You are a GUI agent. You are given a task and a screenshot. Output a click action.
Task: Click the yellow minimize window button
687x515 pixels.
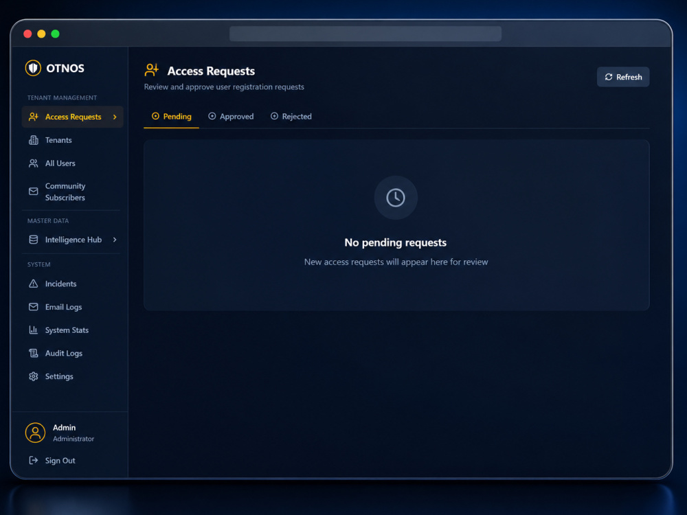[x=41, y=34]
